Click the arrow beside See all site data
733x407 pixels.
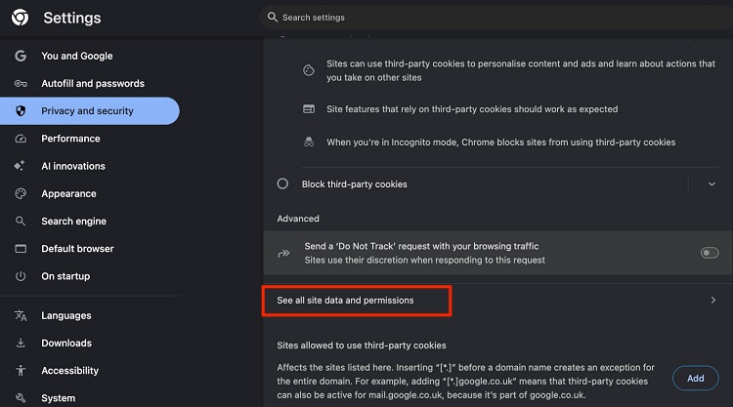click(x=712, y=301)
